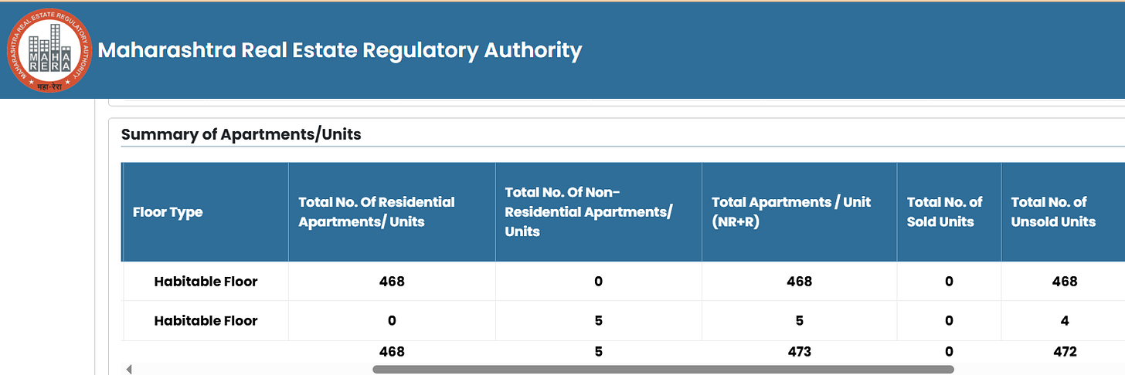Click the horizontal scrollbar's left arrow
1125x375 pixels.
coord(129,370)
